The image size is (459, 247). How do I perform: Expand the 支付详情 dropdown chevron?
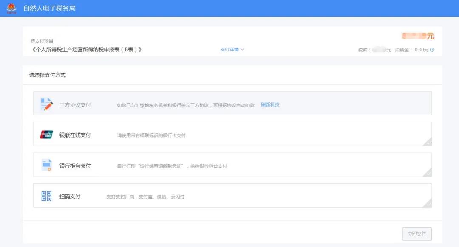(242, 49)
